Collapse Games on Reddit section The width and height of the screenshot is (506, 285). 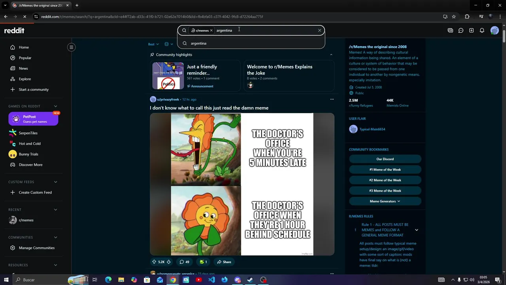click(x=55, y=106)
